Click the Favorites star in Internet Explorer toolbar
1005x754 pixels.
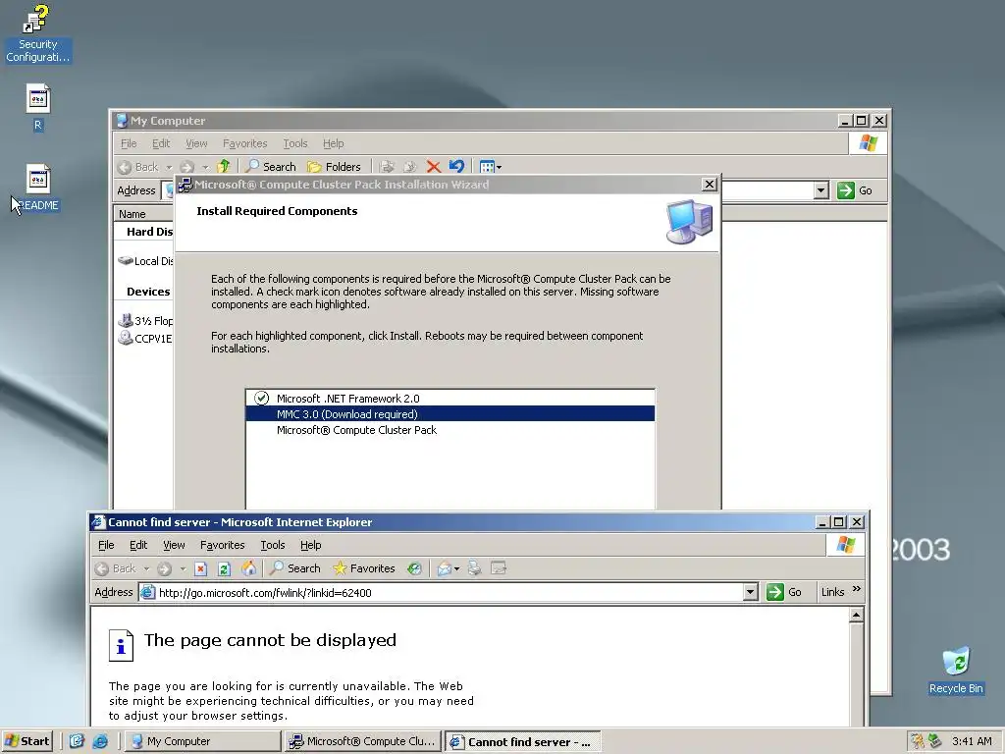coord(364,568)
